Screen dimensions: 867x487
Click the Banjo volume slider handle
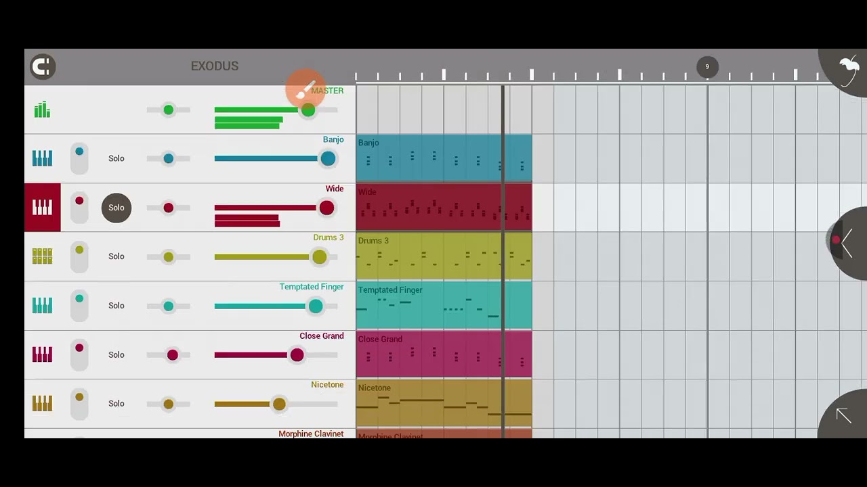328,158
